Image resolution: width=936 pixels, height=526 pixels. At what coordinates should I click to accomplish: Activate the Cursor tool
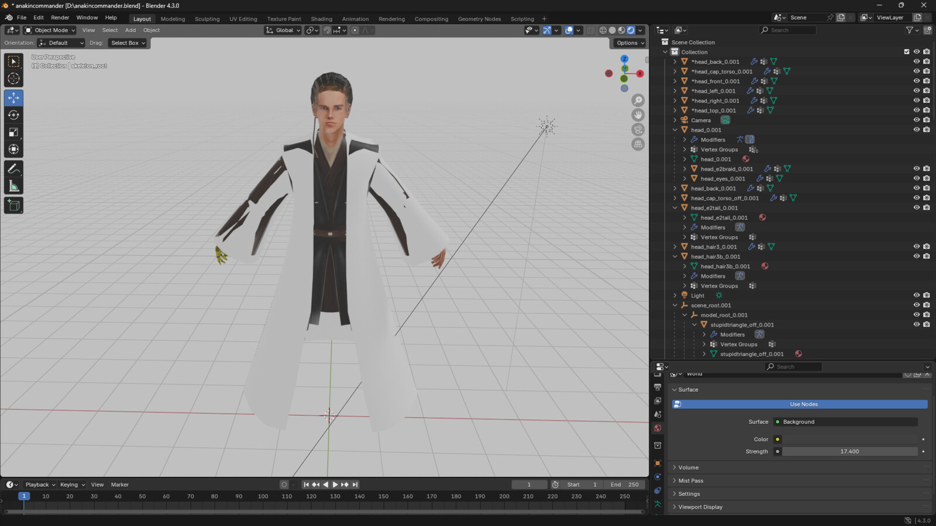coord(13,79)
